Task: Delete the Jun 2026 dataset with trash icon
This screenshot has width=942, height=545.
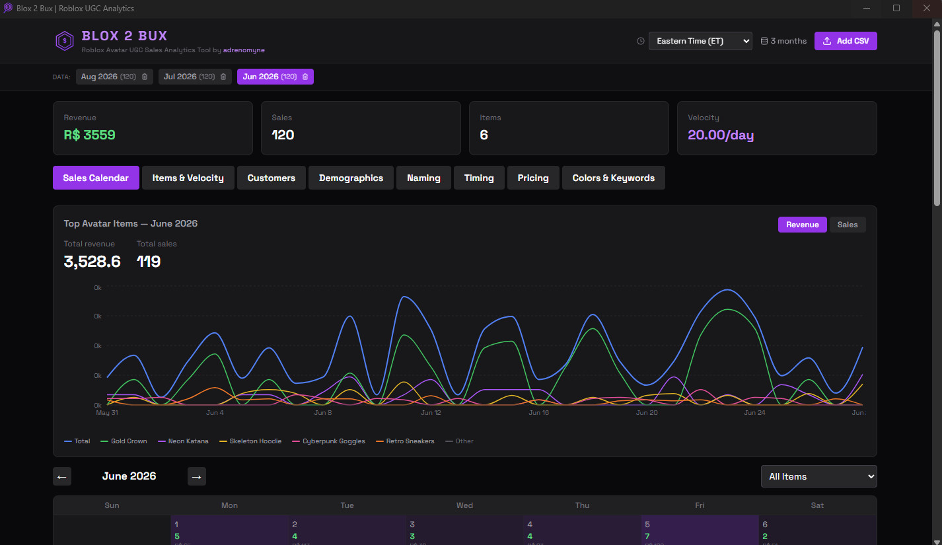Action: click(x=305, y=77)
